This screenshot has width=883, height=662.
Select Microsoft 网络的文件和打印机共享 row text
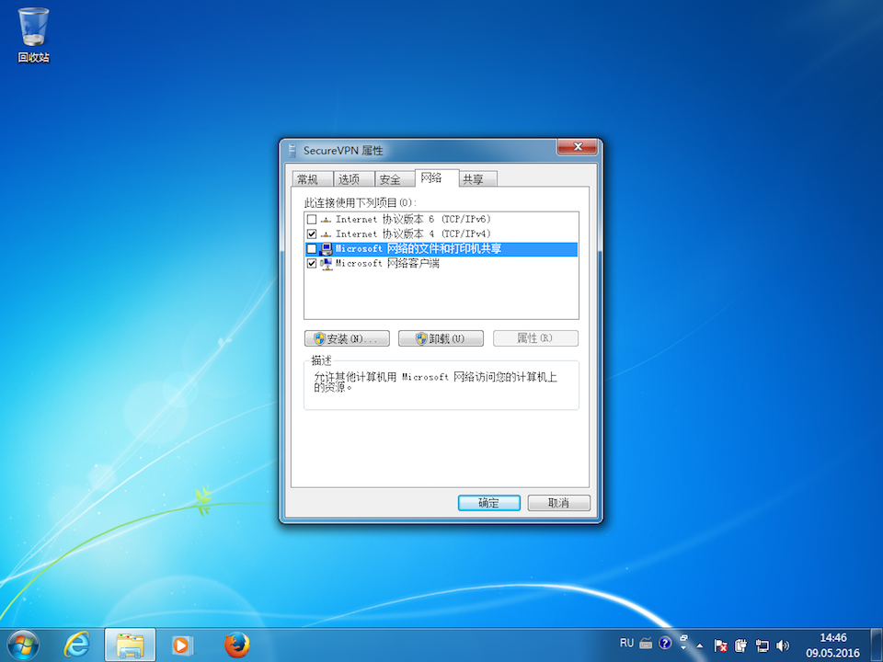(x=419, y=249)
